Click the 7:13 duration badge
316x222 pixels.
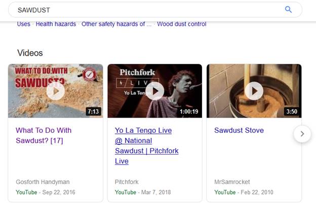(93, 111)
